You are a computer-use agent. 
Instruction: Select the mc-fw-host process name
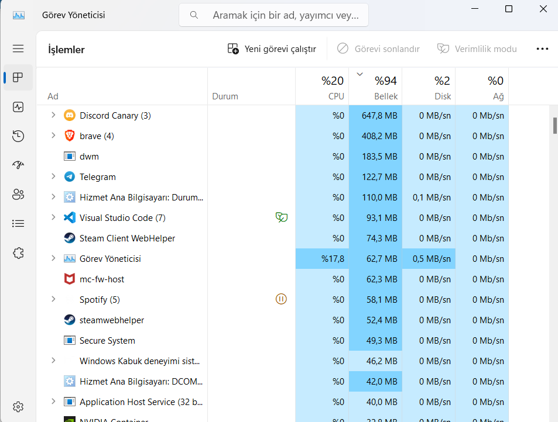coord(102,279)
